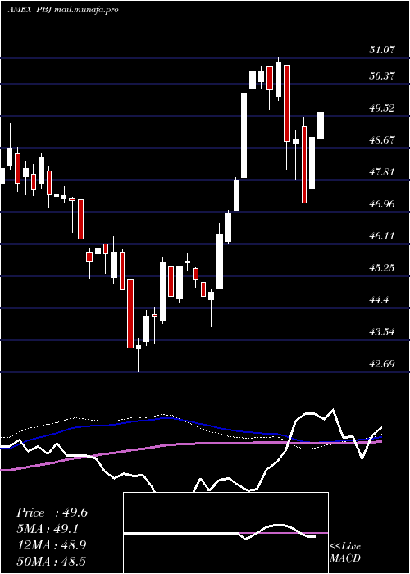This screenshot has height=574, width=410.
Task: Click the tall red candle falling from 51.07
Action: (x=287, y=103)
